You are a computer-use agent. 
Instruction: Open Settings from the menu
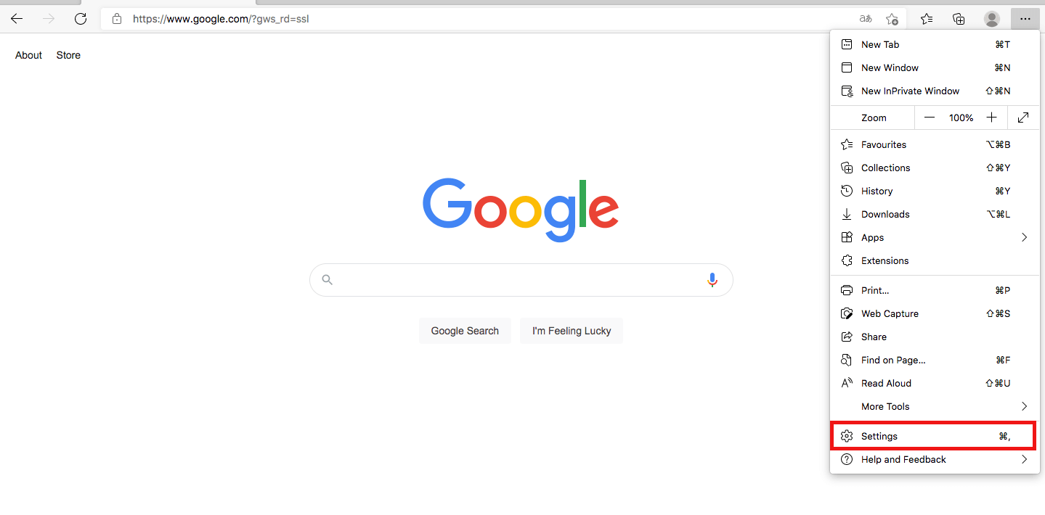[x=933, y=436]
